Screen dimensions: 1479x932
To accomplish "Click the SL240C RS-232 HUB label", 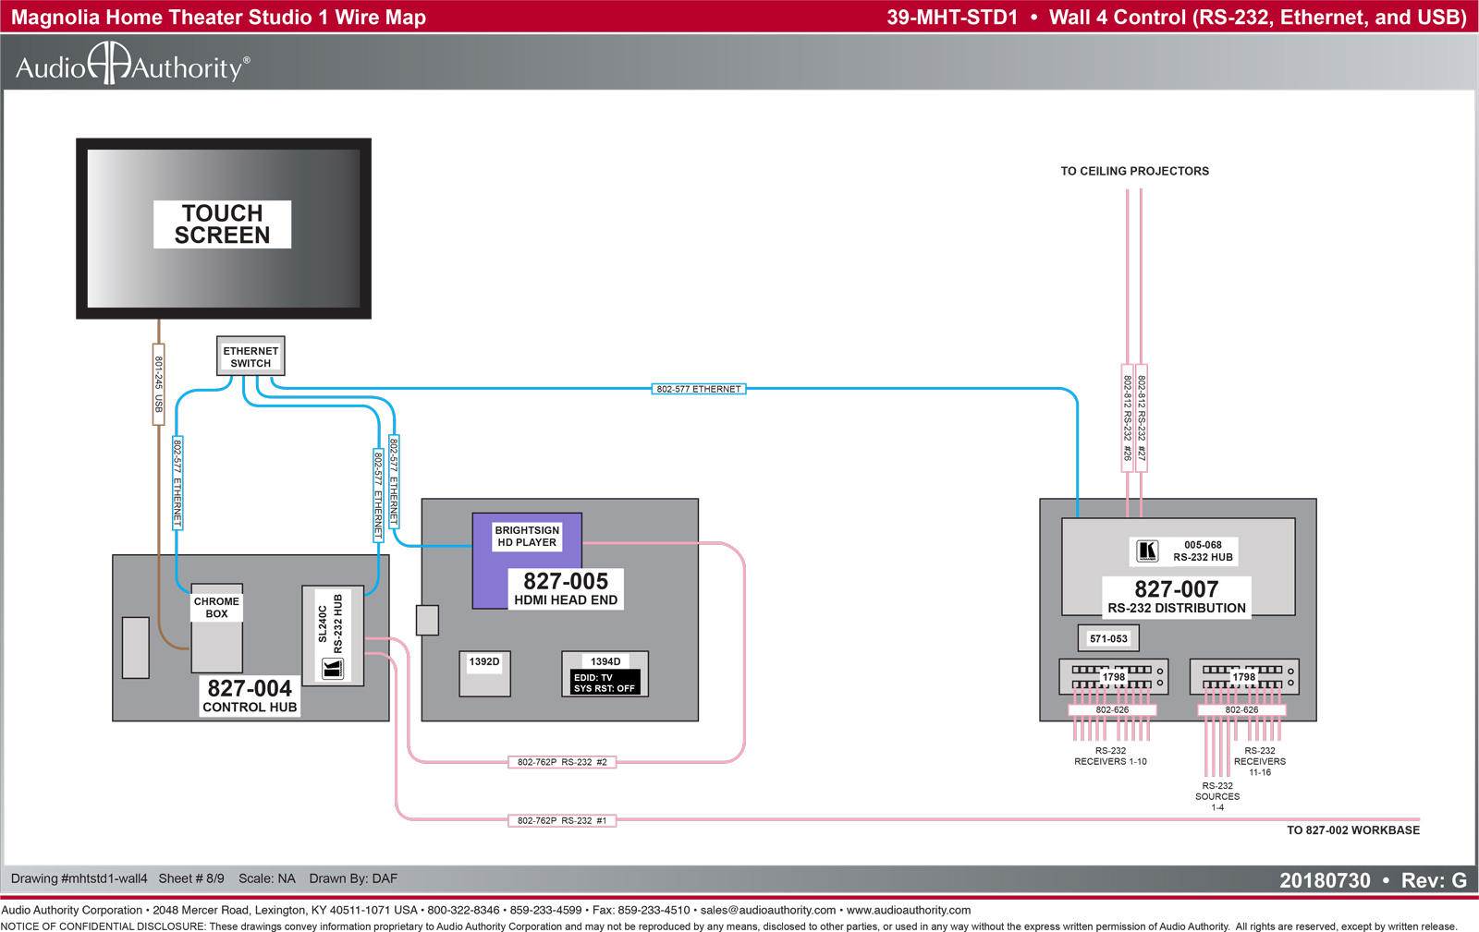I will coord(330,623).
